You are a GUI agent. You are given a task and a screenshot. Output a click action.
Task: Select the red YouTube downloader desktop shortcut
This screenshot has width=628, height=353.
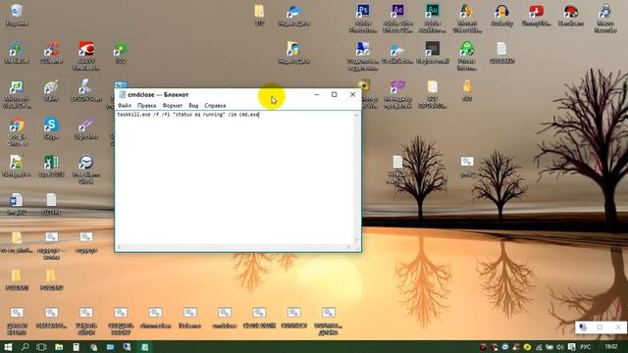pos(536,16)
